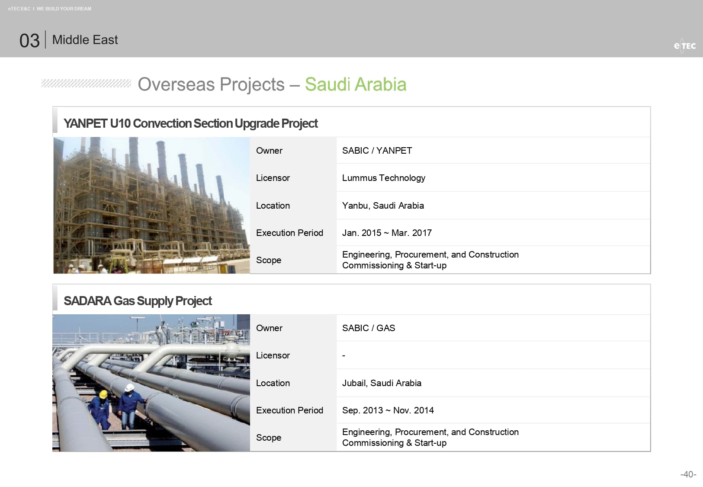Select 'SABIC / YANPET' owner value
703x487 pixels.
tap(377, 151)
